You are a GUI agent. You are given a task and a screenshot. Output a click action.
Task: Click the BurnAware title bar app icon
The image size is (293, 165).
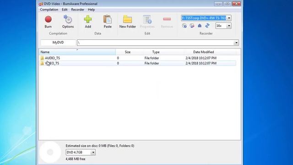pyautogui.click(x=41, y=4)
